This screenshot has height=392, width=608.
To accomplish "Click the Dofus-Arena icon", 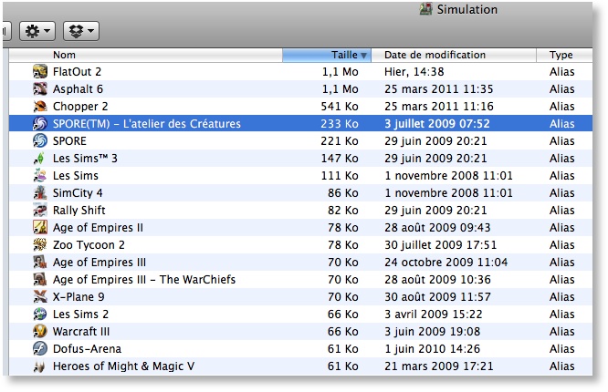I will (40, 348).
